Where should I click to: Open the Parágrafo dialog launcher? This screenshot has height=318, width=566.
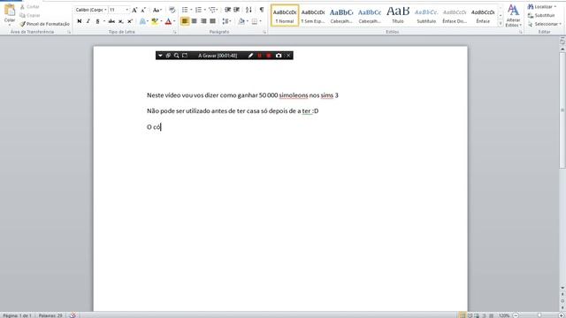(x=264, y=32)
